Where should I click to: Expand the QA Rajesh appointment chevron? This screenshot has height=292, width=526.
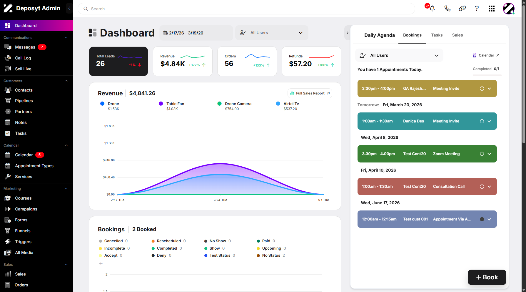[x=489, y=89]
